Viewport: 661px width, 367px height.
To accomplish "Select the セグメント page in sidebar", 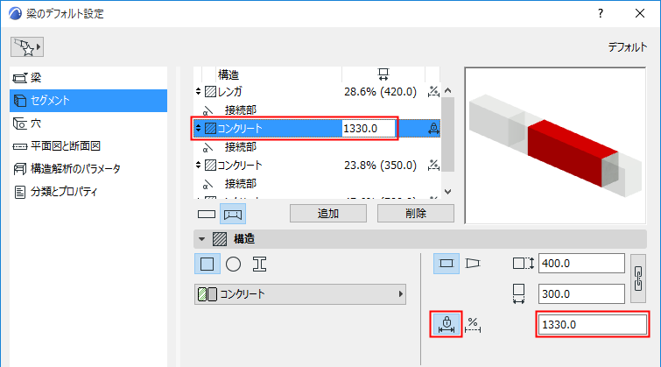I will point(88,101).
